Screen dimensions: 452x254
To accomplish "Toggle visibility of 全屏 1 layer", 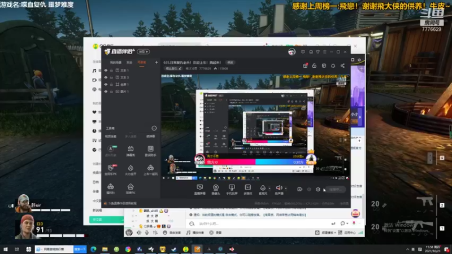I will 106,84.
